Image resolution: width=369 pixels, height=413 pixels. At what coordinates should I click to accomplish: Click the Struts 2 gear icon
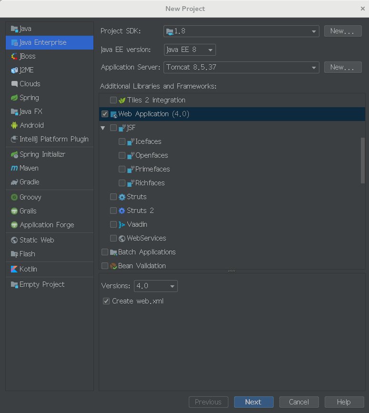coord(122,211)
